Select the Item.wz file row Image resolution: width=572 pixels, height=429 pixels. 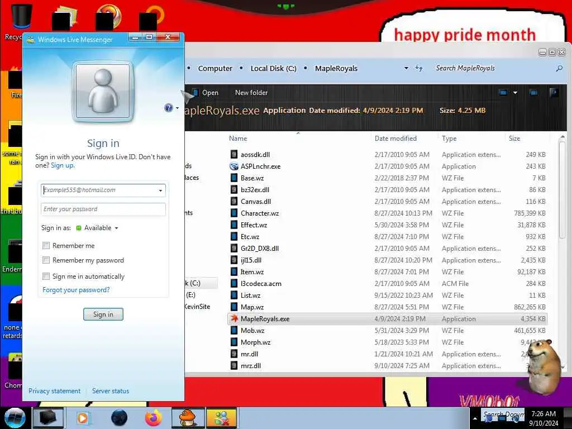[x=387, y=272]
